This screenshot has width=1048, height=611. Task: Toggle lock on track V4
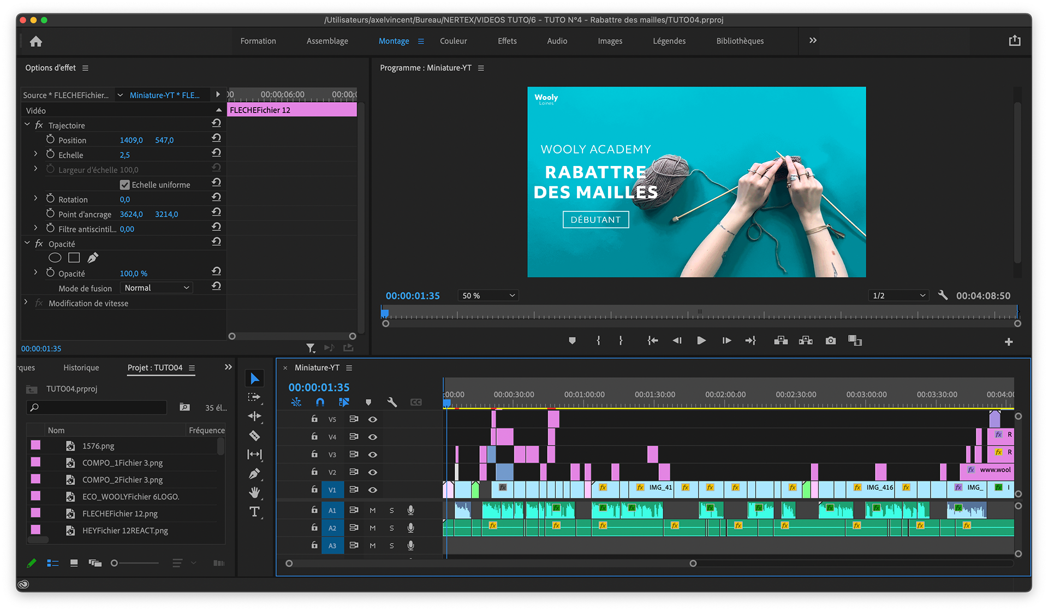click(314, 436)
